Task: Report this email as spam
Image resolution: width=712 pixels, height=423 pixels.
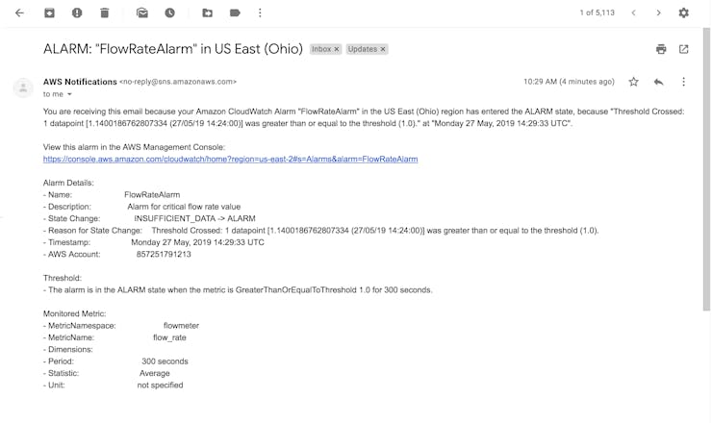Action: (x=77, y=12)
